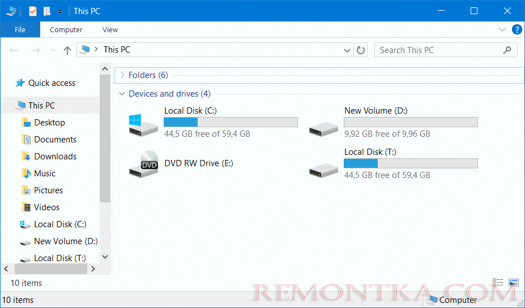Click the navigation pane scroll down arrow

[105, 257]
